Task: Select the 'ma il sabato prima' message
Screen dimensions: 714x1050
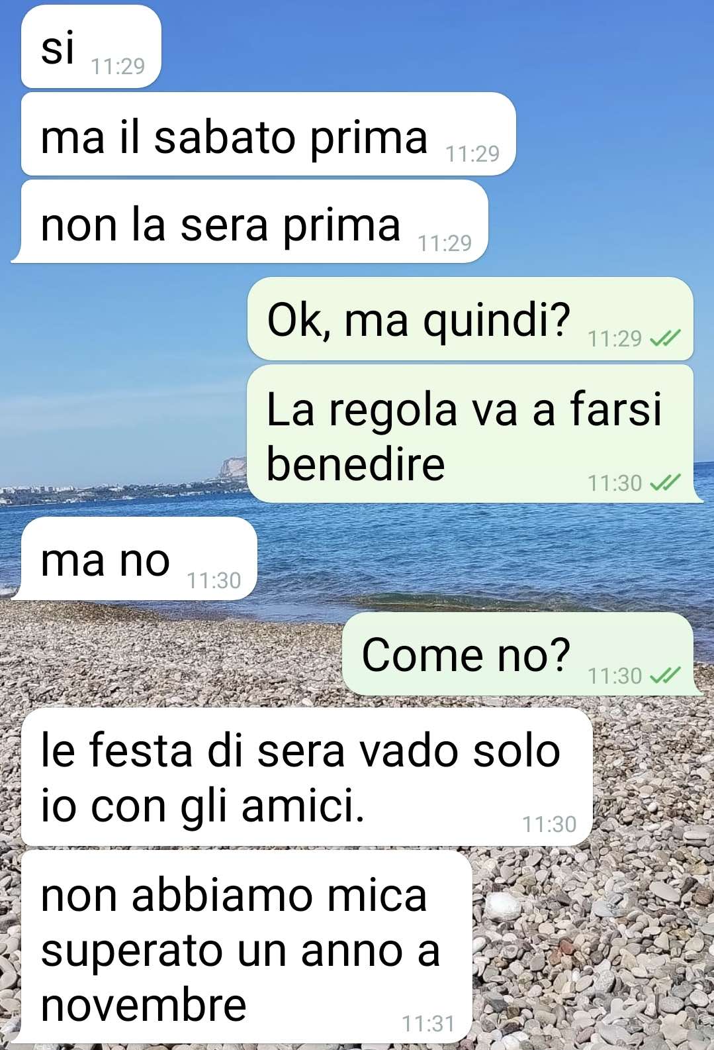Action: click(x=268, y=134)
